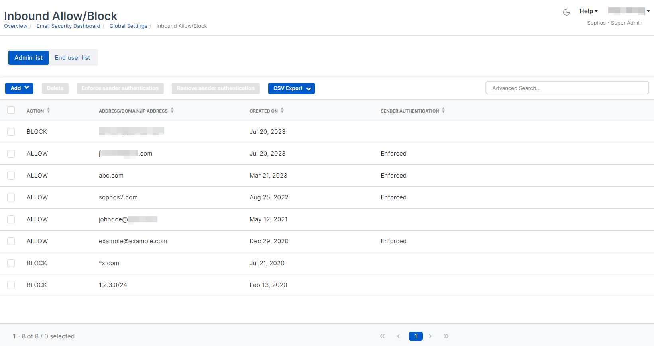
Task: Open the Add dropdown button
Action: 19,88
